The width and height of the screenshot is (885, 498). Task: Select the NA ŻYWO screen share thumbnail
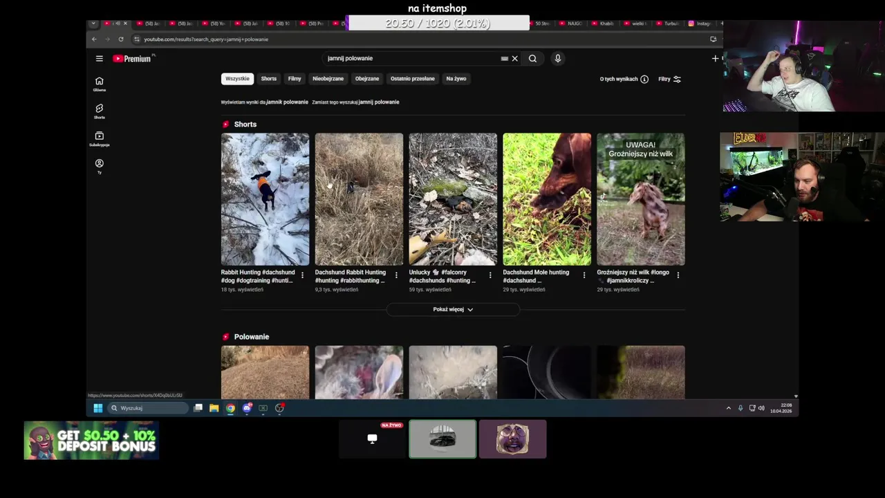pyautogui.click(x=372, y=439)
